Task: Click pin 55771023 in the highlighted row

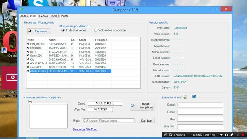Action: [100, 71]
